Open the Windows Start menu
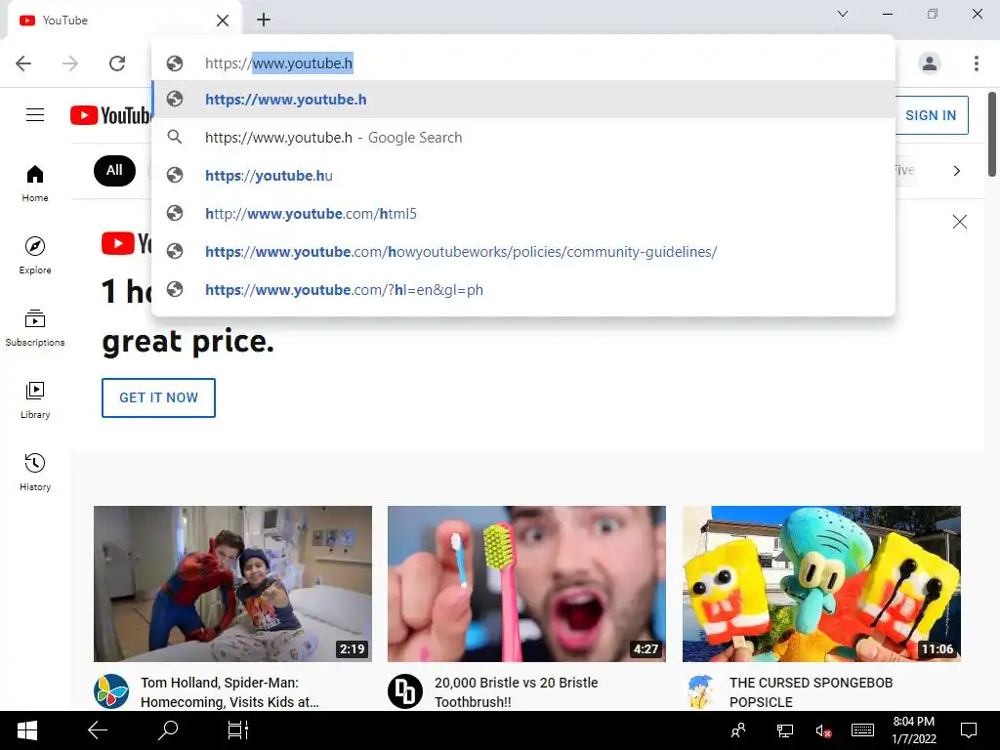 26,730
